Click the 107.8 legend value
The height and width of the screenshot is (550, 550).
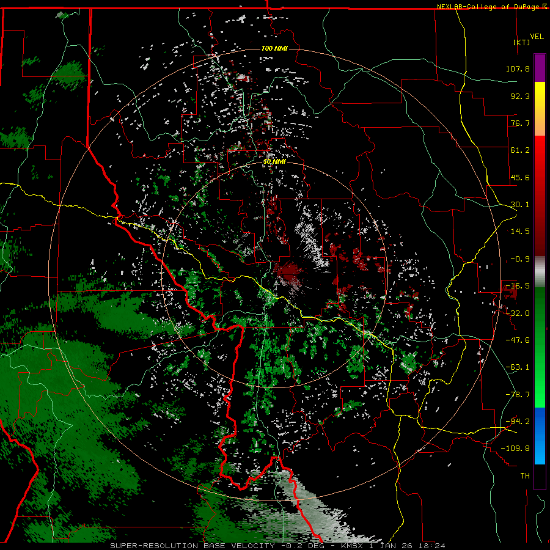518,68
